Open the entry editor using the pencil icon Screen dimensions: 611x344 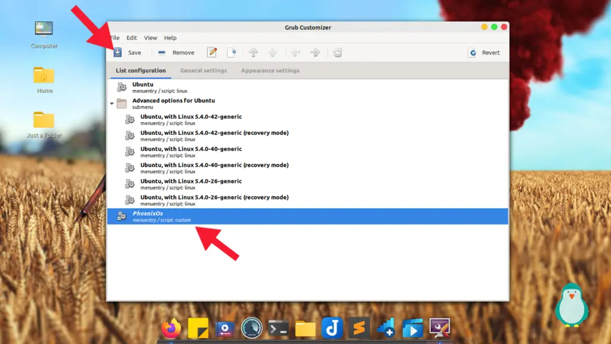212,53
